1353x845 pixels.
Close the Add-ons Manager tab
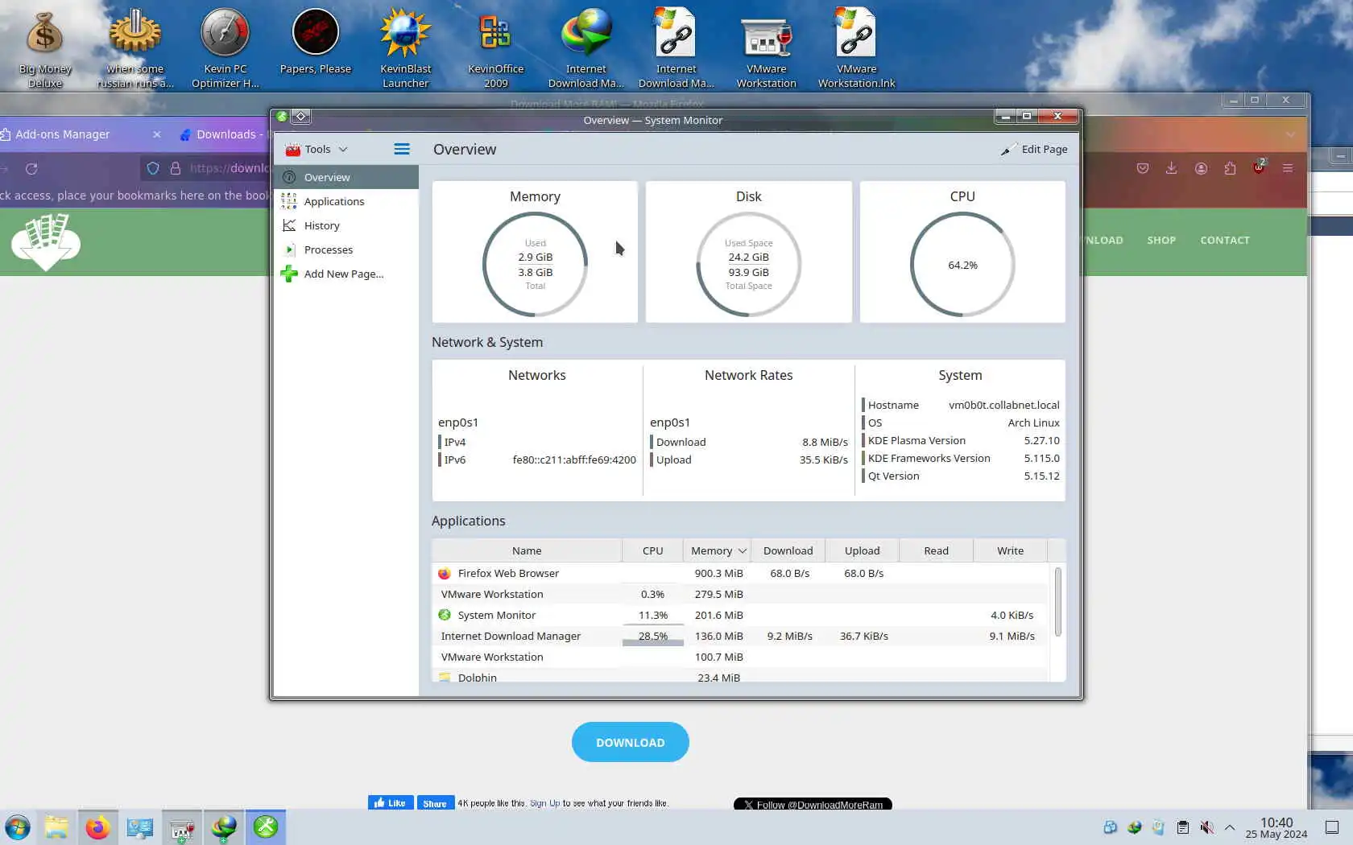[157, 134]
